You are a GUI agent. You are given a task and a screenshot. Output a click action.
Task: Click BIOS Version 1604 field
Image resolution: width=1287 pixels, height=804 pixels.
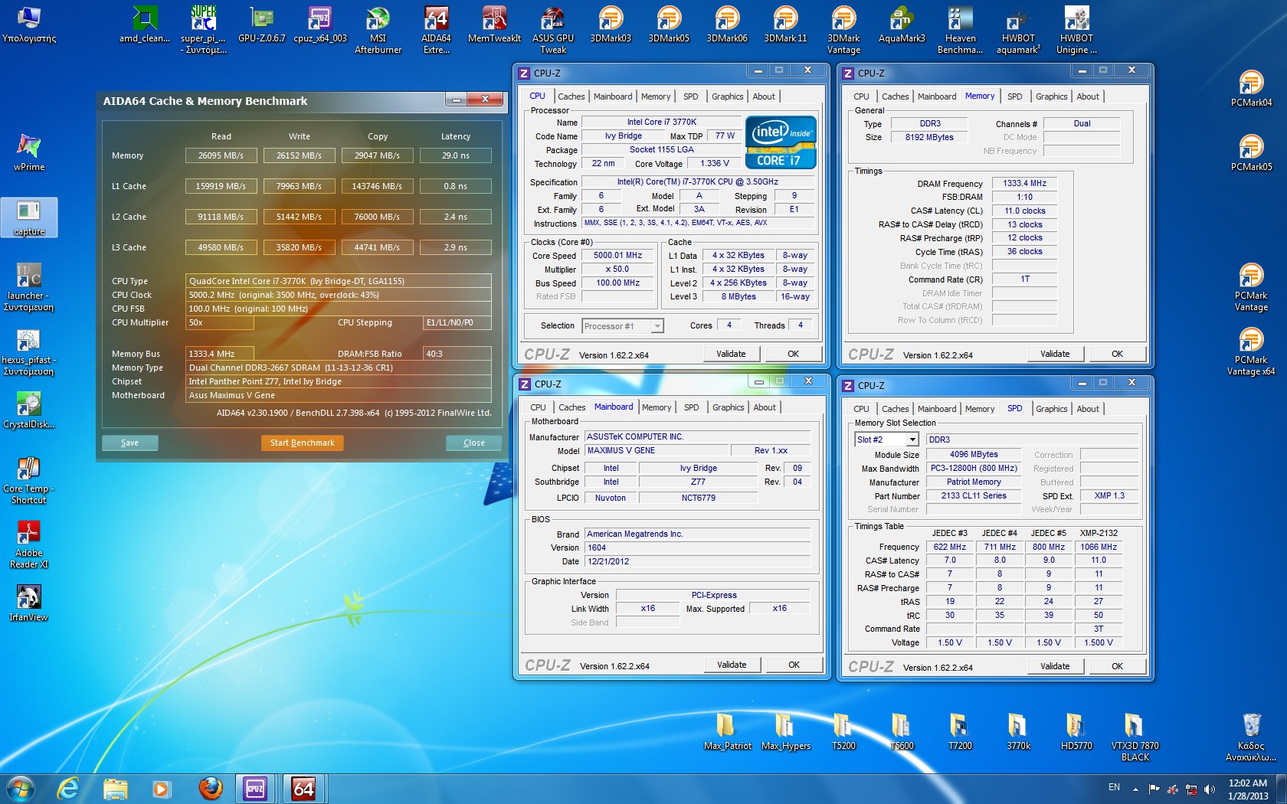click(x=697, y=548)
